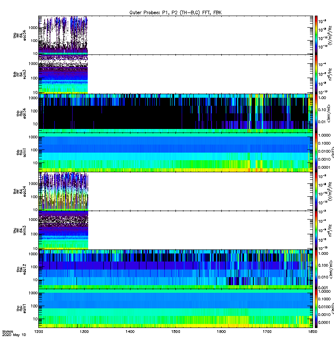
Task: Click the "100" tick of thc eac34 axis
Action: click(x=34, y=197)
